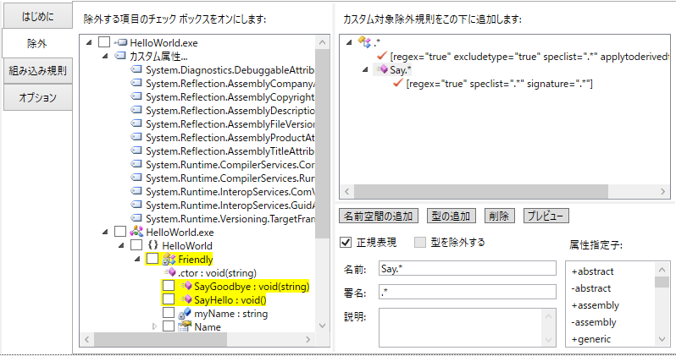The width and height of the screenshot is (676, 356).
Task: Expand the Name property node
Action: point(154,326)
